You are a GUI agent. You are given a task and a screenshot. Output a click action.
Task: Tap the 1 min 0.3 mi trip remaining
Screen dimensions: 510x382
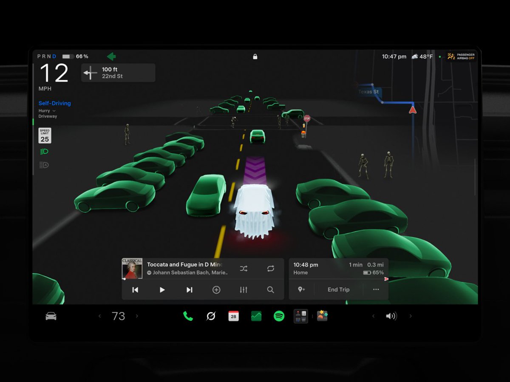click(x=366, y=265)
